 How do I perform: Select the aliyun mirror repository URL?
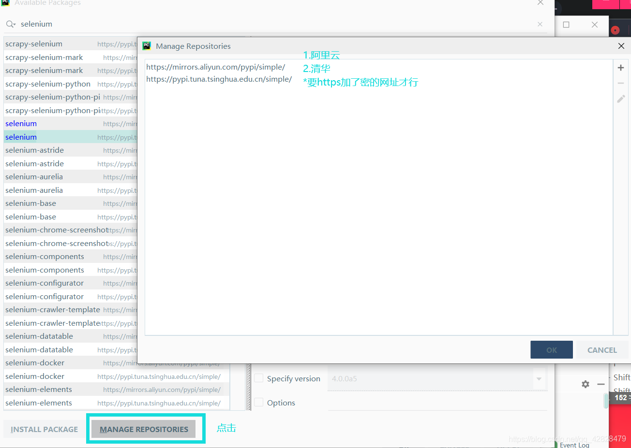[x=216, y=67]
